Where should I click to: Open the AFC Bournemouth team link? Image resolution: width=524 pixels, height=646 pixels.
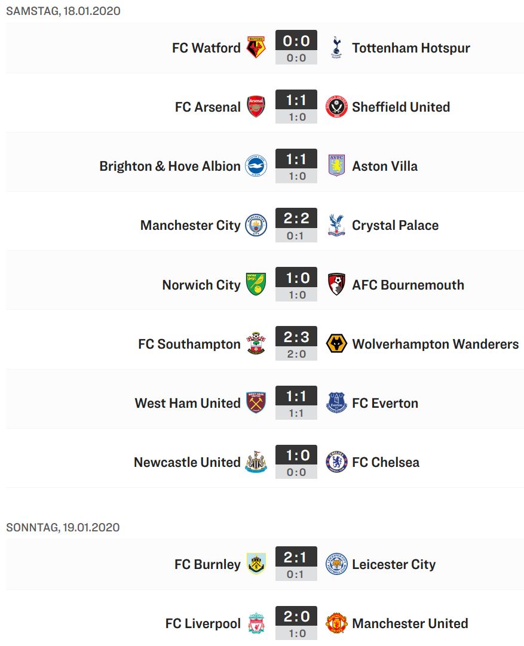(x=408, y=285)
